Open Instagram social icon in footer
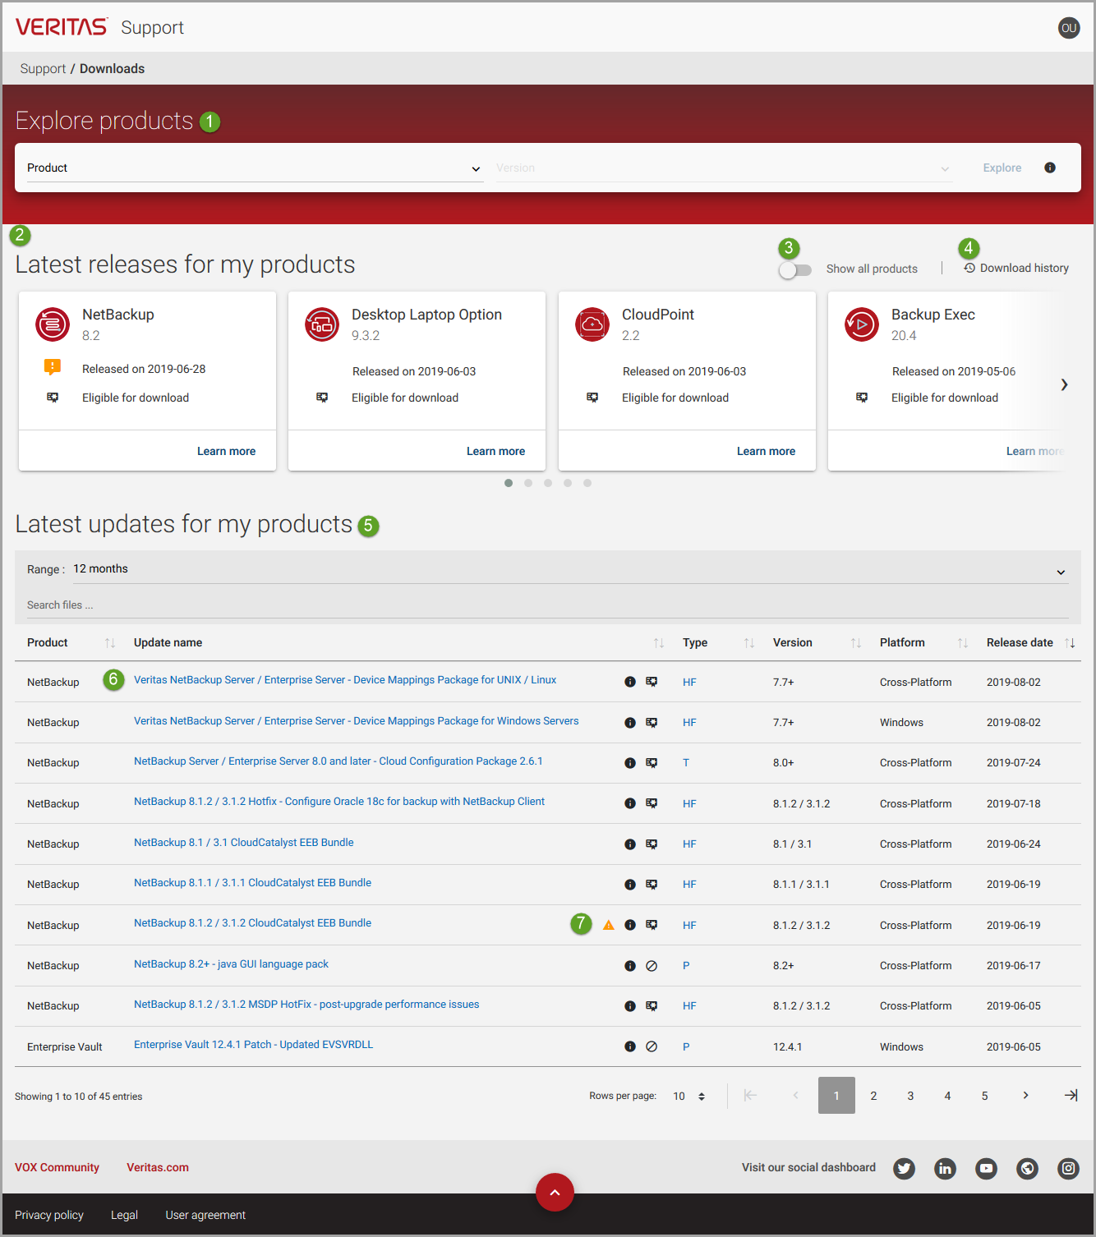 tap(1069, 1168)
